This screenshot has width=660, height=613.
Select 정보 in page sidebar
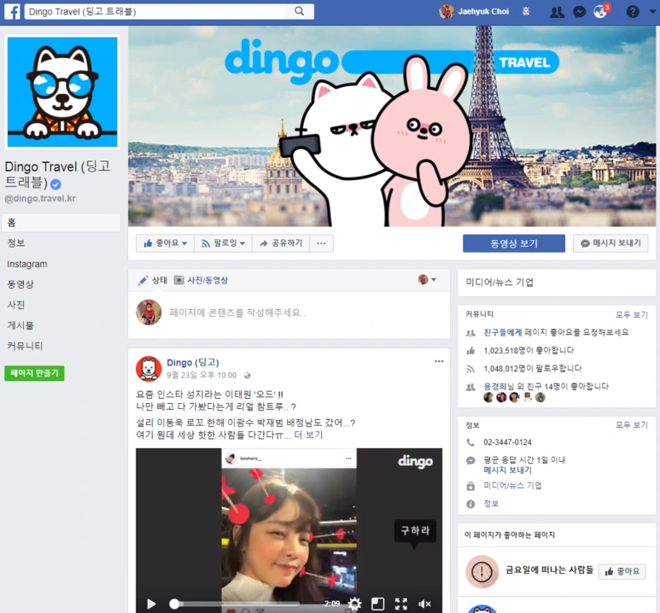tap(16, 243)
